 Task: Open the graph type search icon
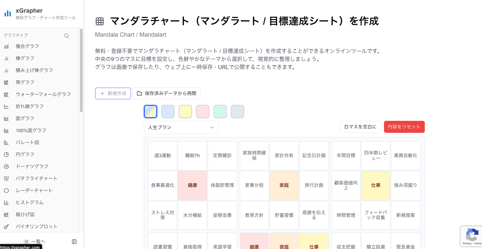pyautogui.click(x=67, y=35)
